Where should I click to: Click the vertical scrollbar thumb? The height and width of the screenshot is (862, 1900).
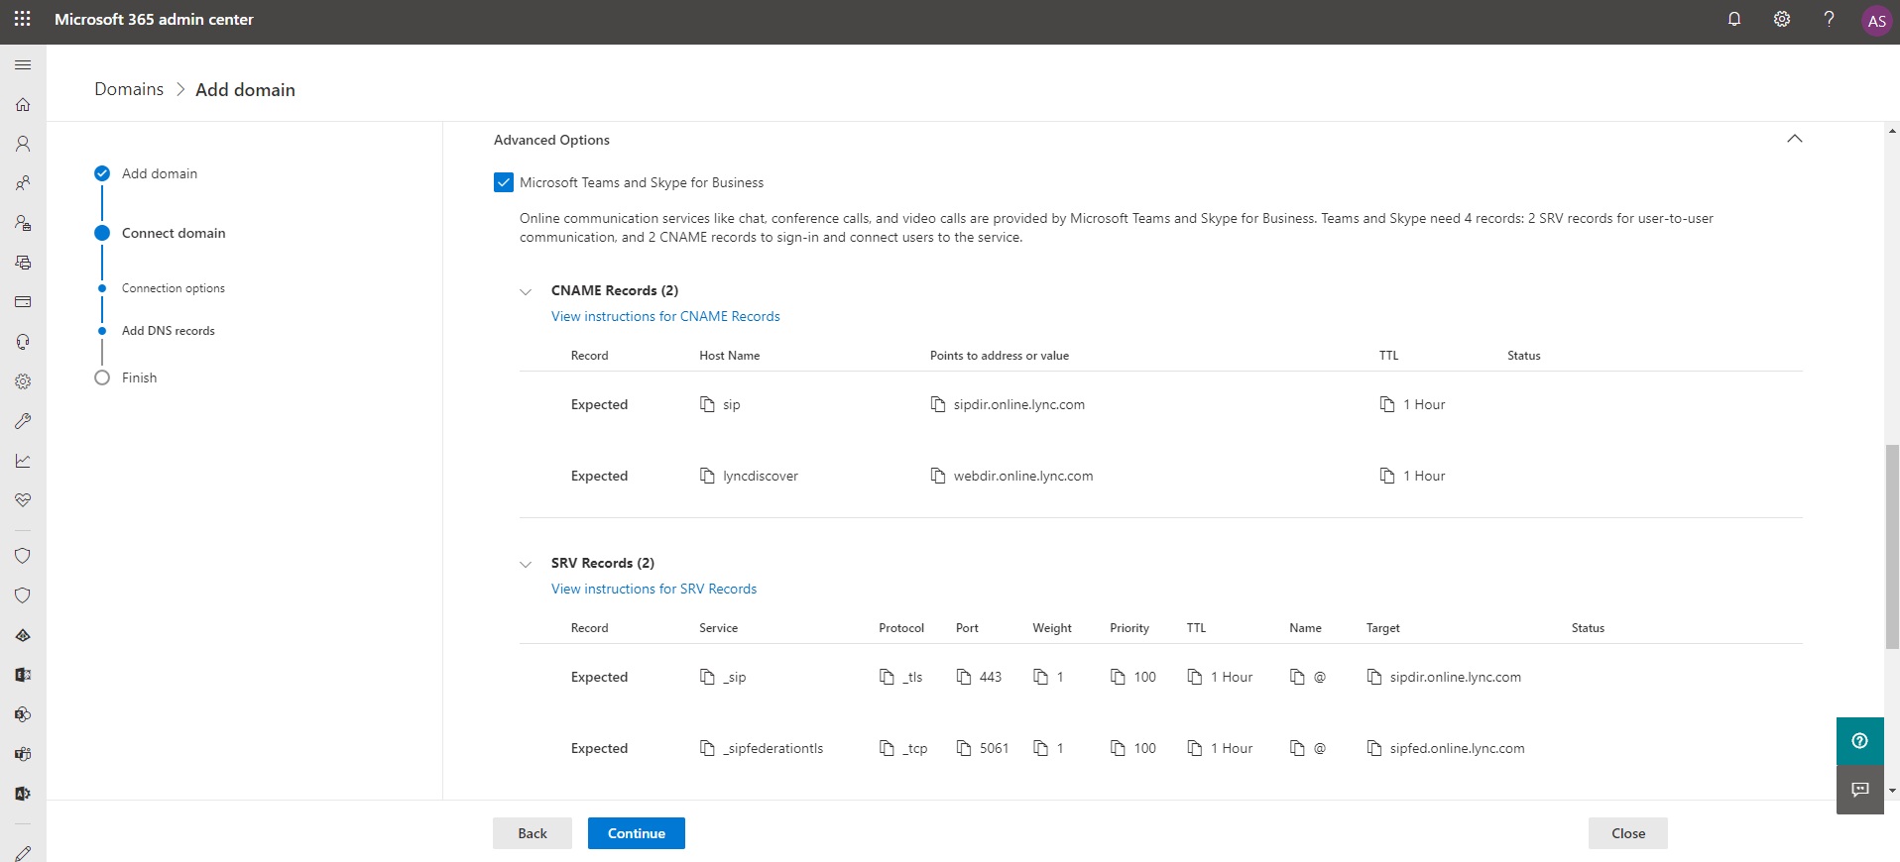[x=1892, y=547]
